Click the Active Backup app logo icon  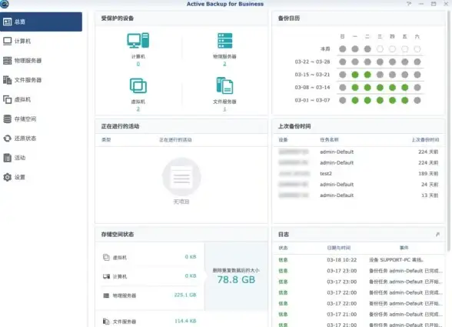pos(5,4)
